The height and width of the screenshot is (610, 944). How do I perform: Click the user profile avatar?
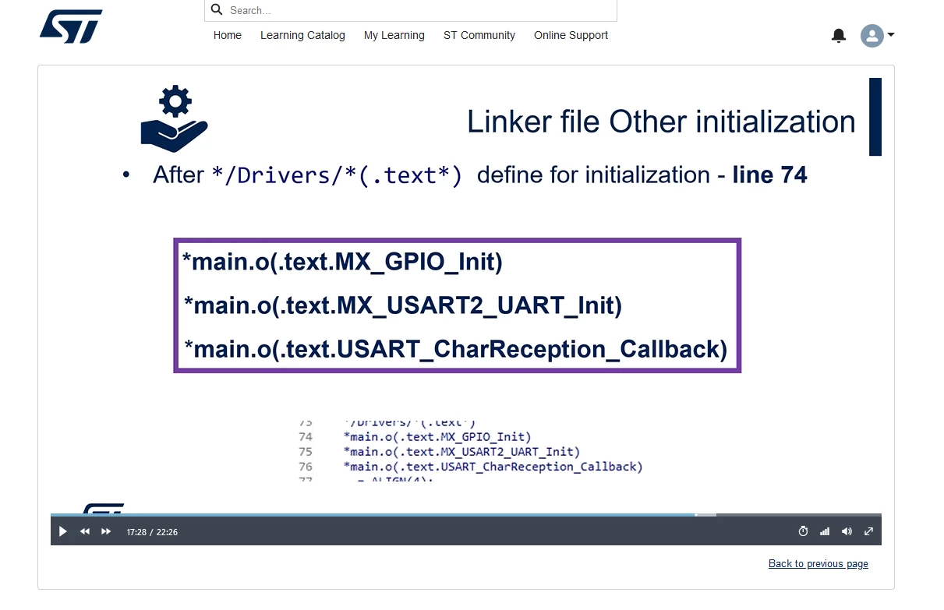coord(872,36)
